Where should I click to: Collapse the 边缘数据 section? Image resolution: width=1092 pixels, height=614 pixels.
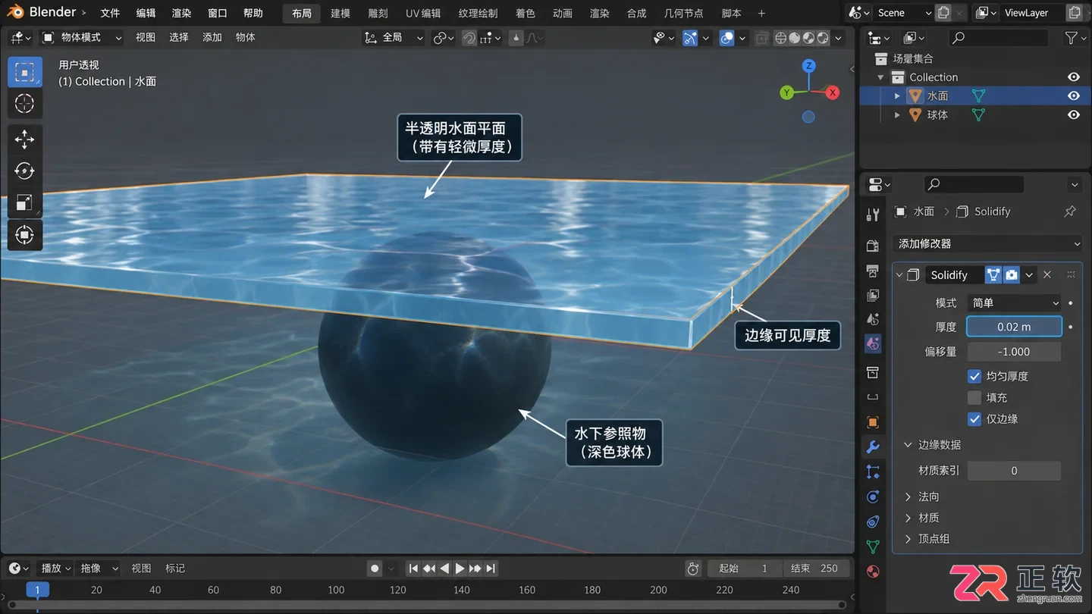pos(908,445)
